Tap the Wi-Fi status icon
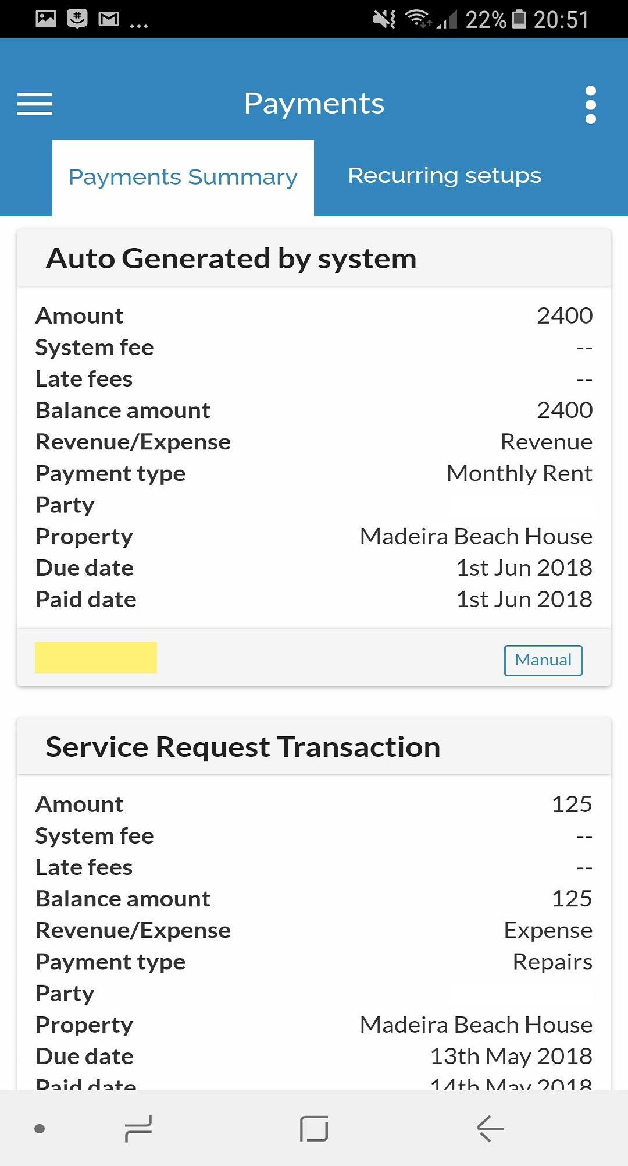Viewport: 628px width, 1166px height. [418, 19]
